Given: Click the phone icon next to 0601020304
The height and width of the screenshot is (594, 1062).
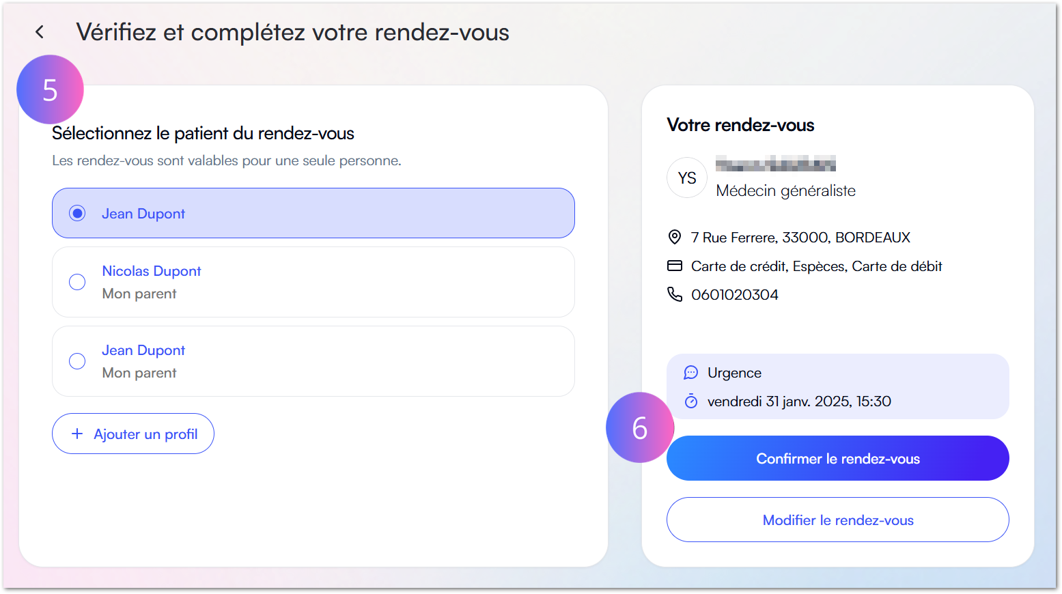Looking at the screenshot, I should 675,294.
